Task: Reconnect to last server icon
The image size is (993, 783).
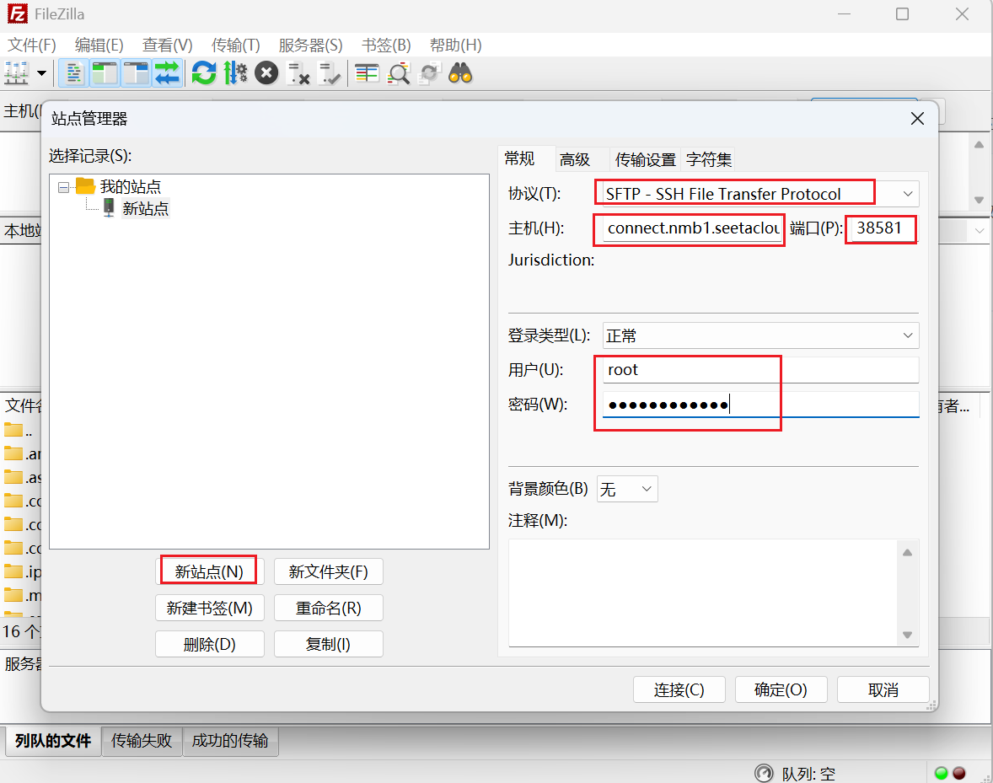Action: (x=330, y=73)
